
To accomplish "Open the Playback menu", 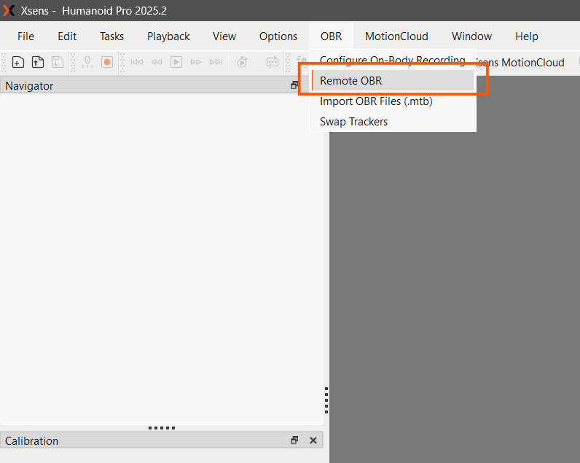I will point(168,36).
